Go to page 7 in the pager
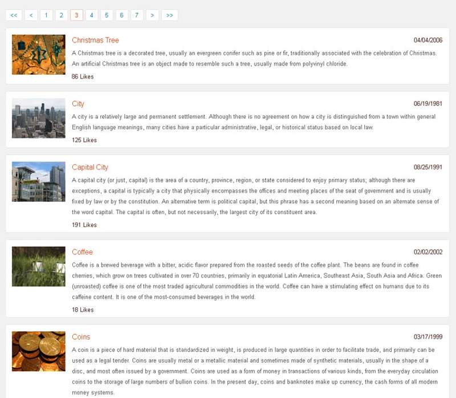 click(x=137, y=15)
